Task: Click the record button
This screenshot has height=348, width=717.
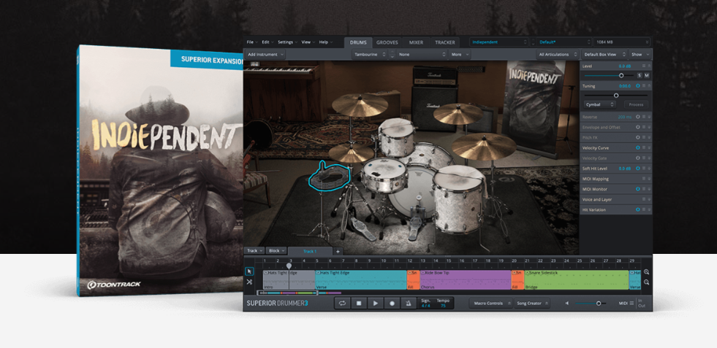Action: [x=392, y=303]
